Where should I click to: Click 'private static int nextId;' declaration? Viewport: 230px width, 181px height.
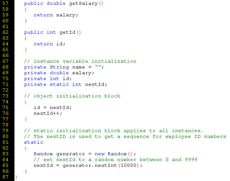[x=66, y=84]
